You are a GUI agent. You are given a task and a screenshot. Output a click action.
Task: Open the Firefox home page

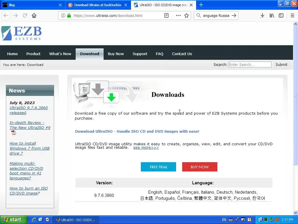[x=34, y=15]
